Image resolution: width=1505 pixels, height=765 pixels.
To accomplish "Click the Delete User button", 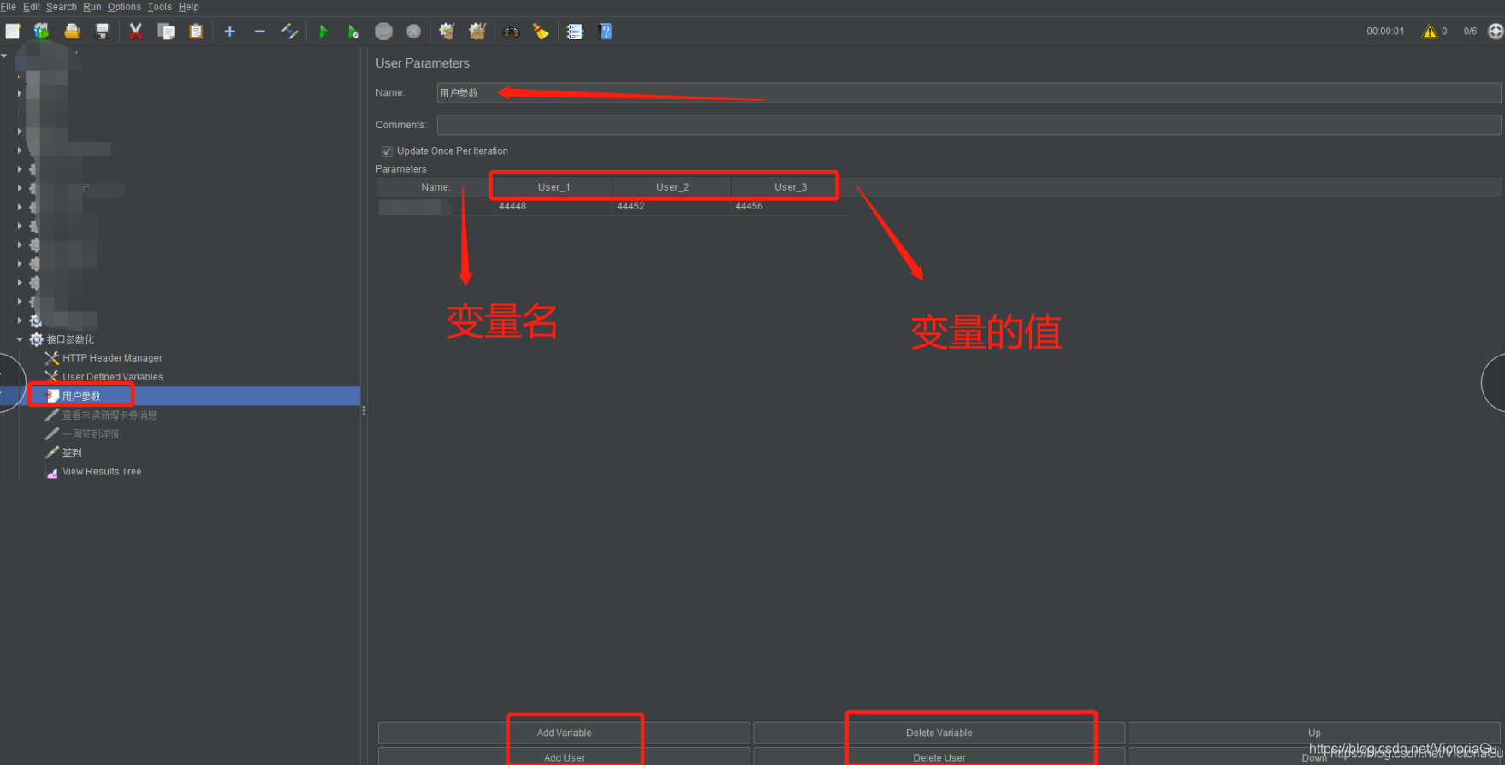I will coord(939,756).
